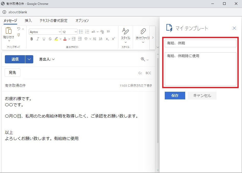Click the zoom magnifier icon

[x=143, y=59]
